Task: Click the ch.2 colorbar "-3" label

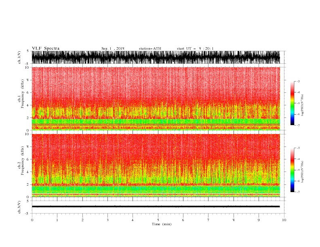Action: pos(298,148)
